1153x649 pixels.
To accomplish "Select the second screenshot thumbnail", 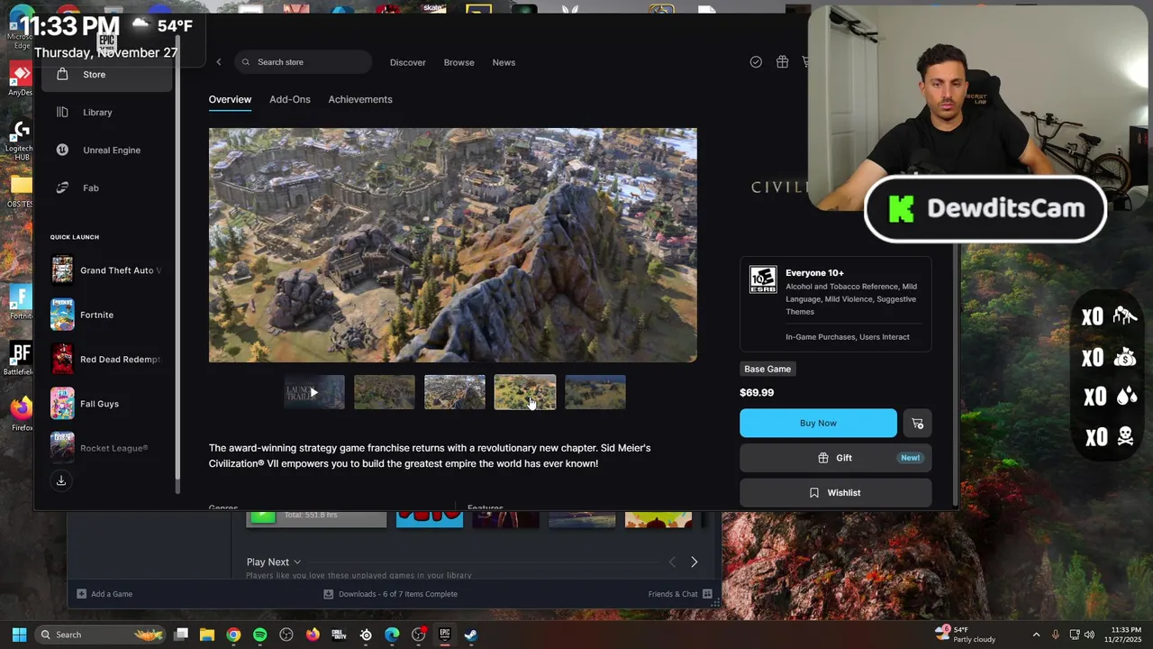I will click(x=385, y=392).
